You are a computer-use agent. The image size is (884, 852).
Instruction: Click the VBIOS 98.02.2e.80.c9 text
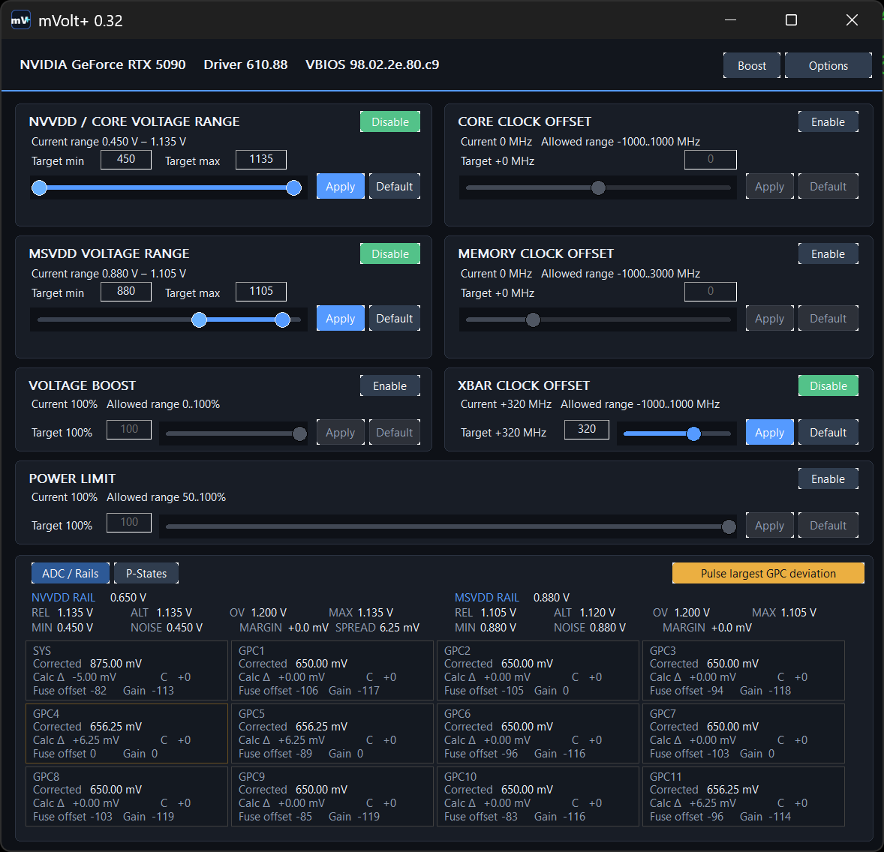click(x=372, y=64)
